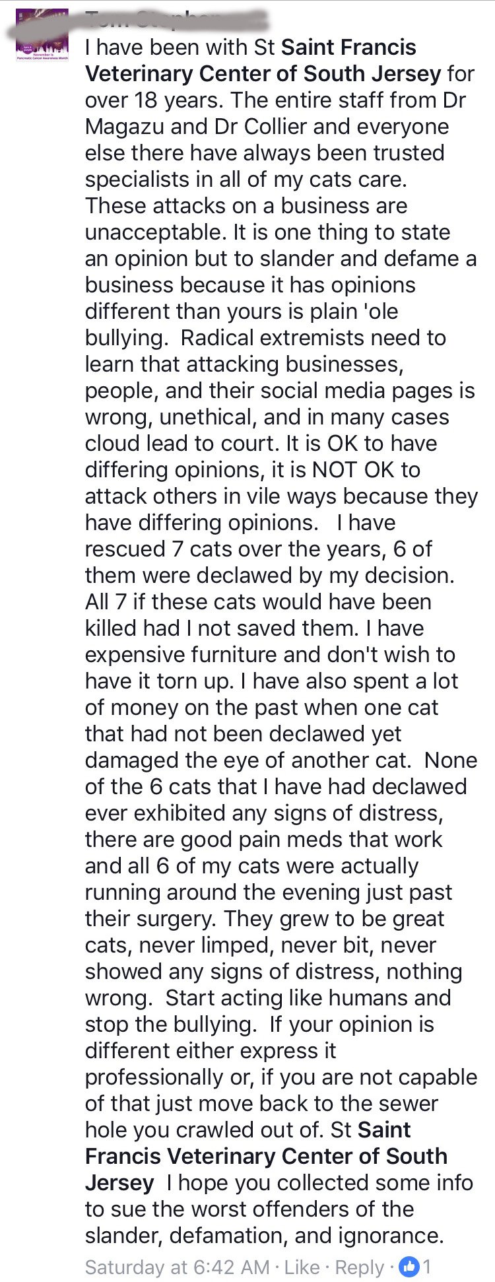495x1282 pixels.
Task: Reply to this comment
Action: tap(359, 1267)
